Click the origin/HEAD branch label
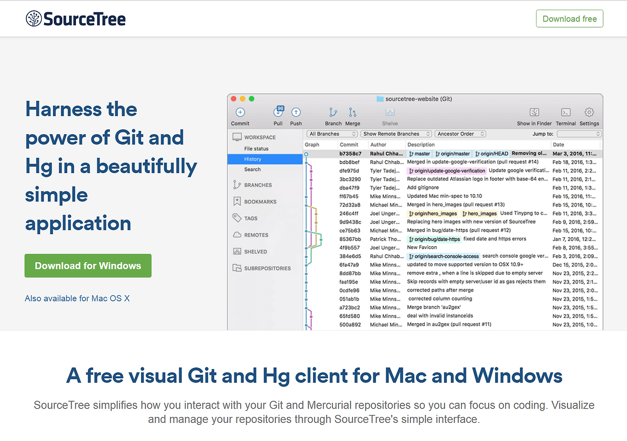Viewport: 627px width, 441px height. [492, 154]
